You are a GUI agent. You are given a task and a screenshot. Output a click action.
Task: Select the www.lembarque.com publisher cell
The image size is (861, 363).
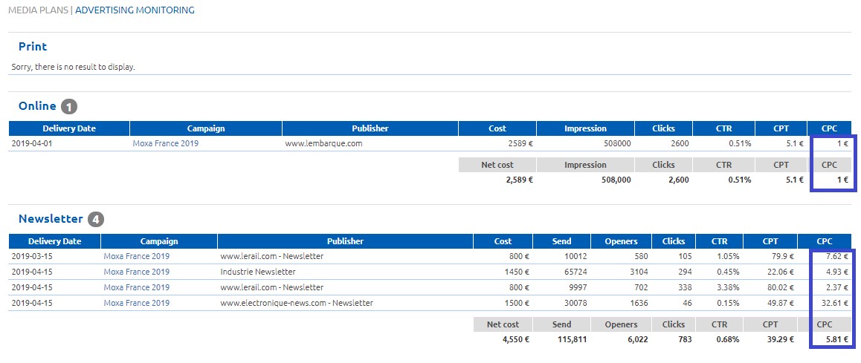click(323, 143)
